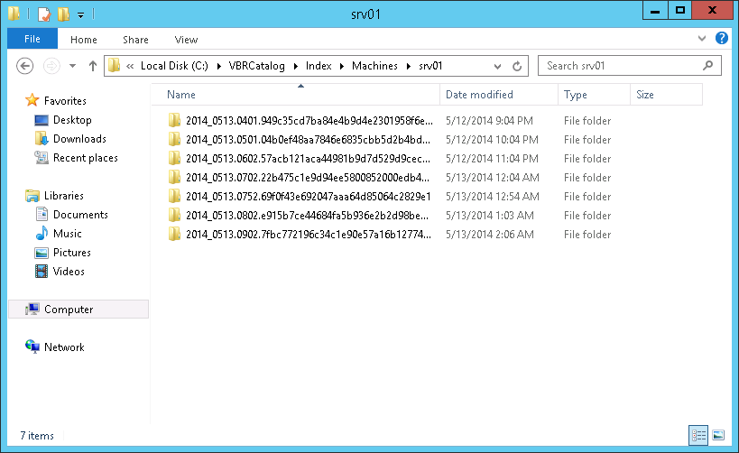Click the Search srv01 input field
The image size is (739, 453).
pyautogui.click(x=629, y=66)
